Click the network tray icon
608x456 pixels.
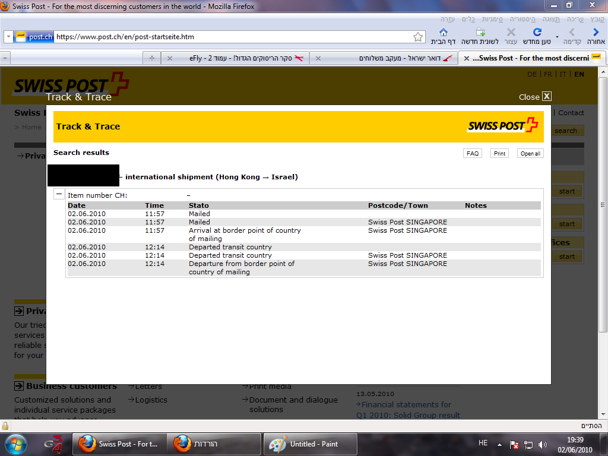coord(528,445)
